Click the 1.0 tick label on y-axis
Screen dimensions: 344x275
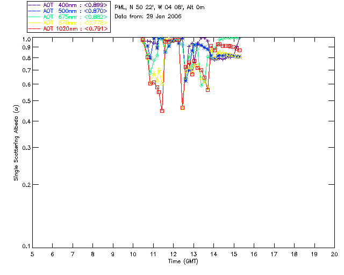[x=25, y=39]
